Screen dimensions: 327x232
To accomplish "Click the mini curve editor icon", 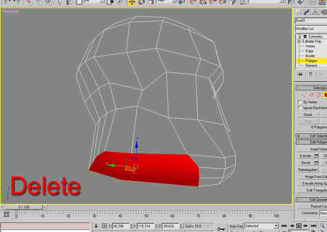I will 6,214.
